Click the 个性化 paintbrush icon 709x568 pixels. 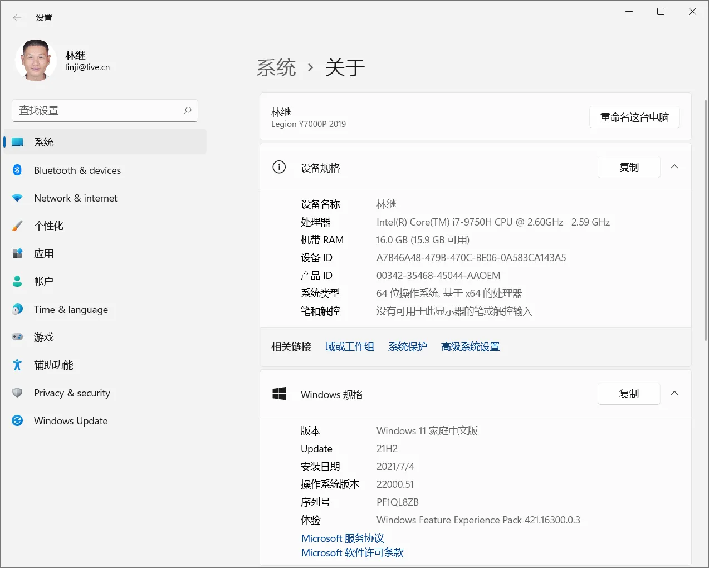click(17, 226)
